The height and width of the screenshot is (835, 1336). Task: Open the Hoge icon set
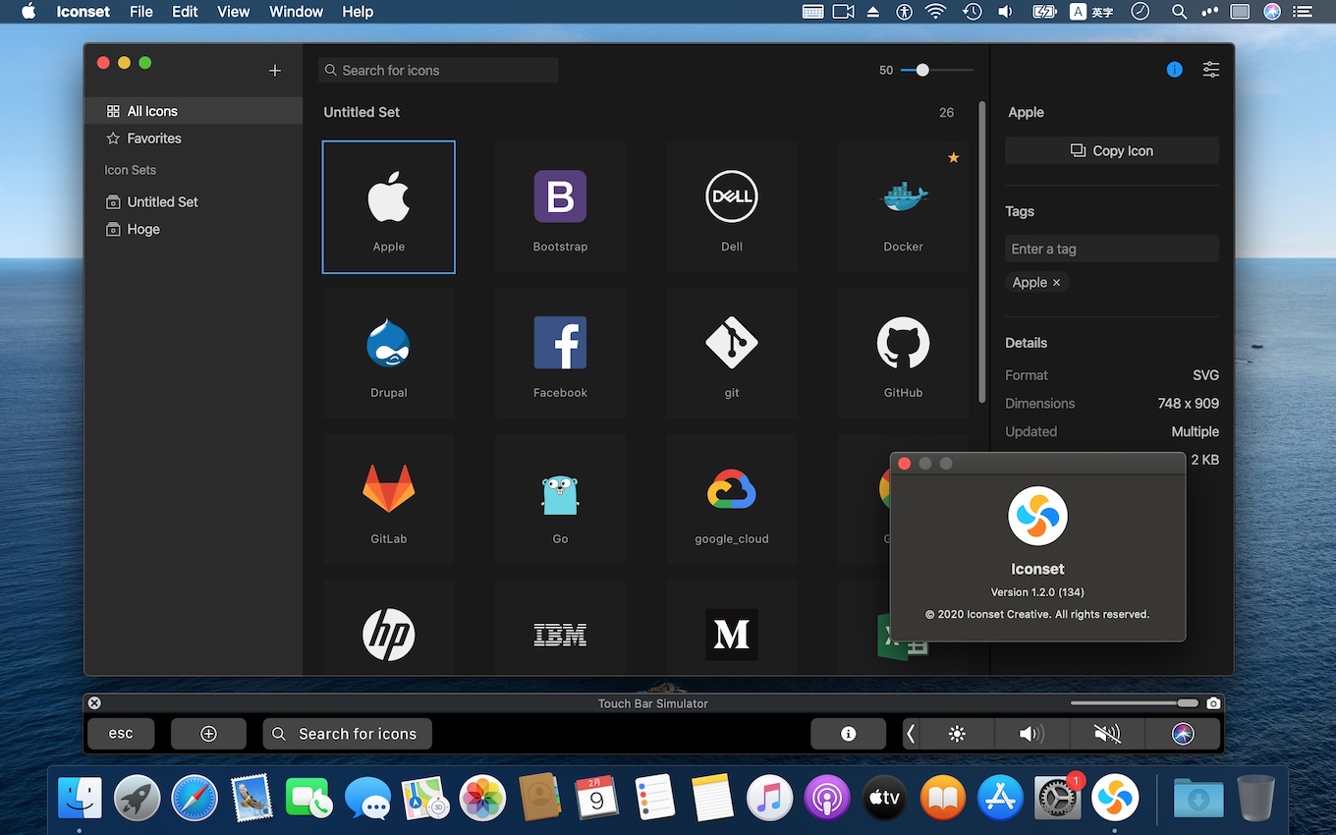pyautogui.click(x=194, y=229)
